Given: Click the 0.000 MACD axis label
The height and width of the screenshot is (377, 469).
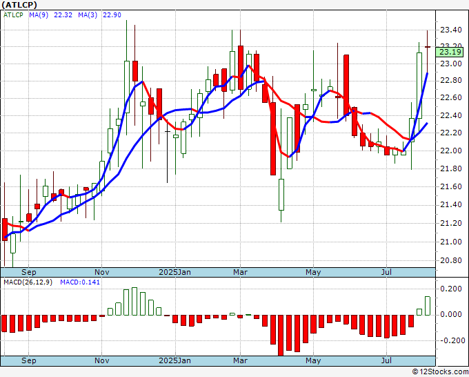Looking at the screenshot, I should [x=452, y=314].
